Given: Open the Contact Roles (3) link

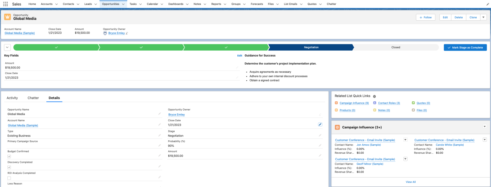Looking at the screenshot, I should point(389,103).
